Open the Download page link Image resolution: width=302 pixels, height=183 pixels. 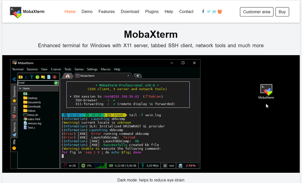coord(130,11)
